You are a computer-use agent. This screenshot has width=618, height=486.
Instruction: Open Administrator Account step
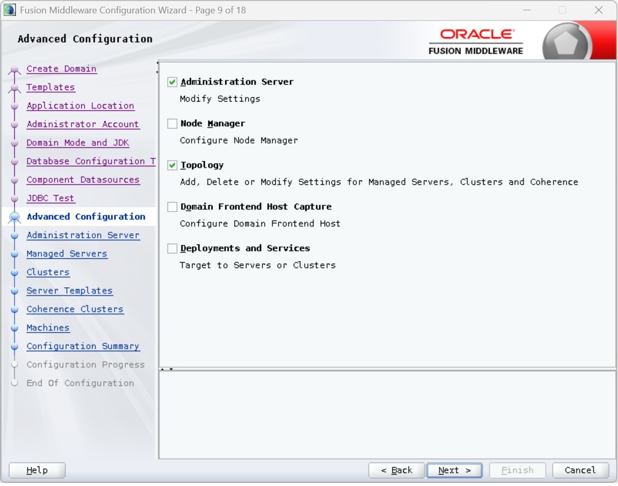(83, 124)
